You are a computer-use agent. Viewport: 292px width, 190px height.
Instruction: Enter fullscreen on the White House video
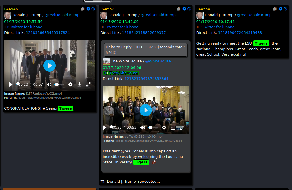pos(182,128)
